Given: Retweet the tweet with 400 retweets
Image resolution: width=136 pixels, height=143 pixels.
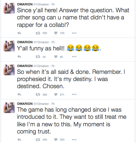Looking at the screenshot, I should 38,140.
